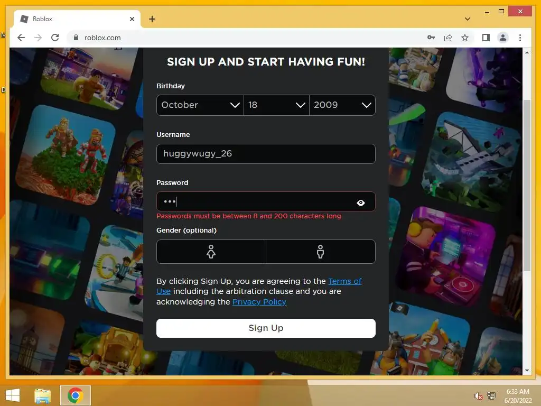Click the page scroll up arrow

click(x=527, y=52)
